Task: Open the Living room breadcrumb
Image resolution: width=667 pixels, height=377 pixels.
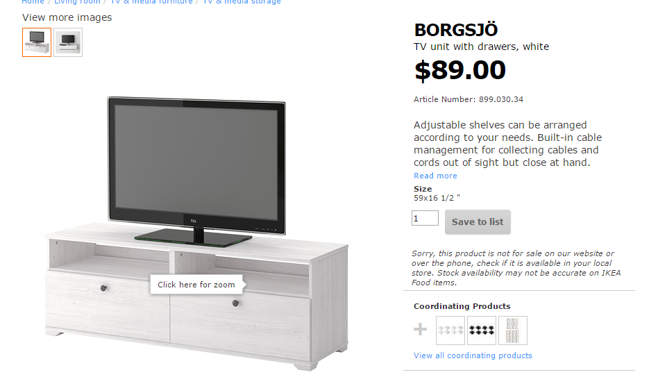Action: (x=77, y=1)
